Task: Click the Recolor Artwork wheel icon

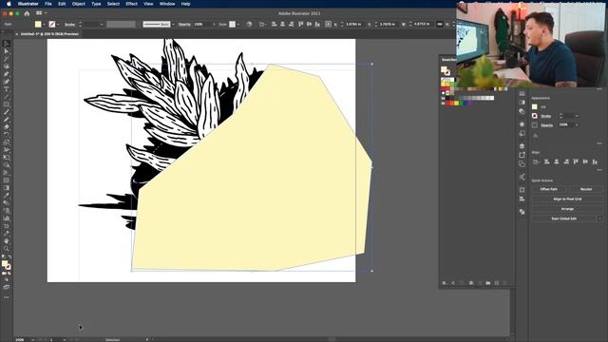Action: point(249,24)
